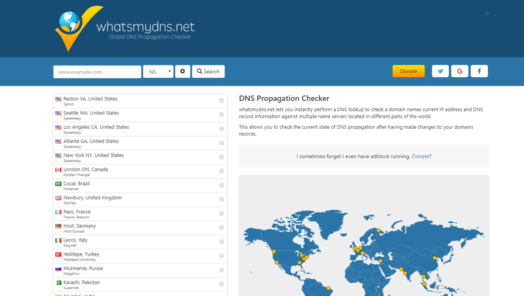Click the United States flag beside Reston VA
The width and height of the screenshot is (524, 296).
(x=58, y=99)
